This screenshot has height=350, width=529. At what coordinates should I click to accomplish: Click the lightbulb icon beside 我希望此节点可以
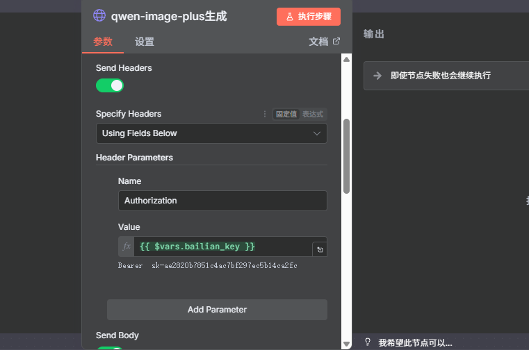point(368,342)
